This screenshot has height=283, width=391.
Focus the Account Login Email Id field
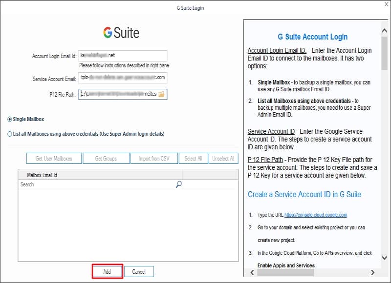(x=123, y=56)
